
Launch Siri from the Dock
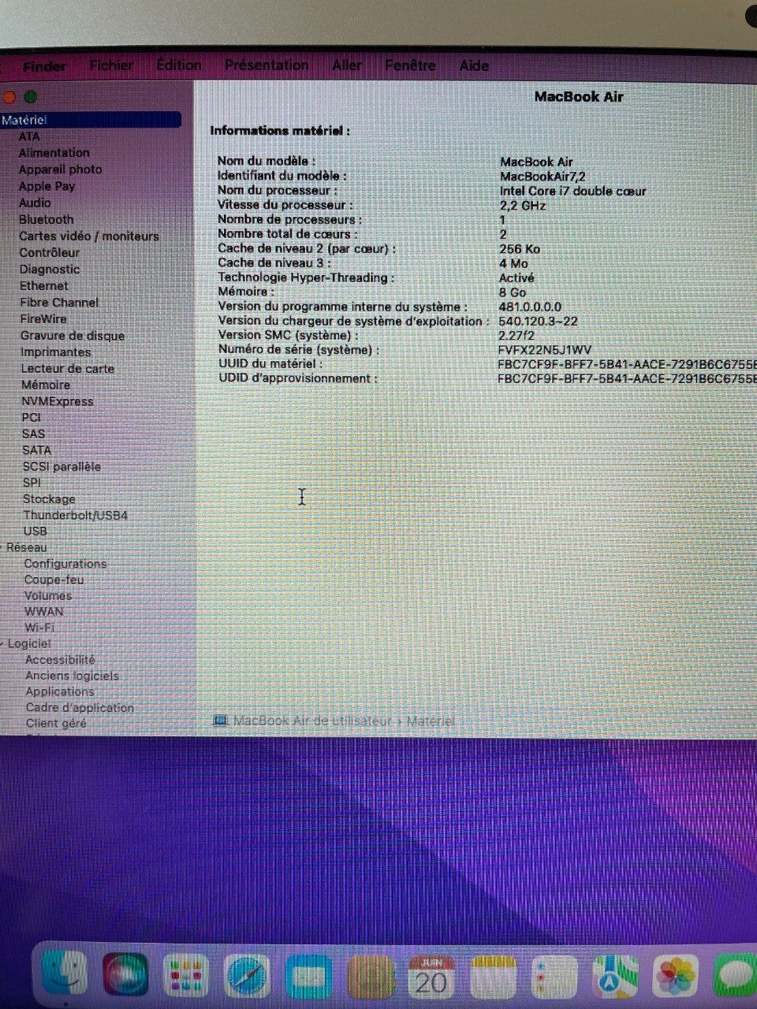pyautogui.click(x=125, y=975)
